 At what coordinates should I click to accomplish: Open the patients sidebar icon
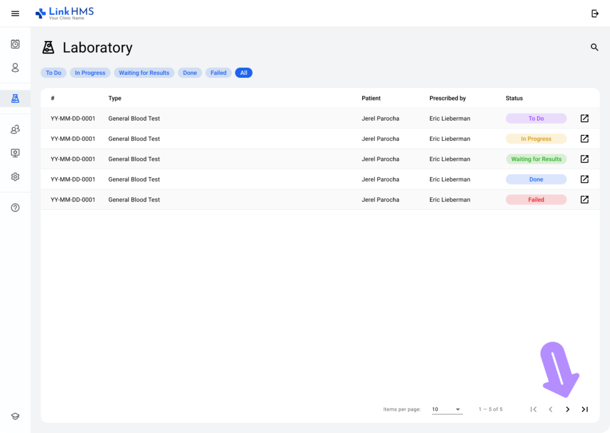click(15, 68)
